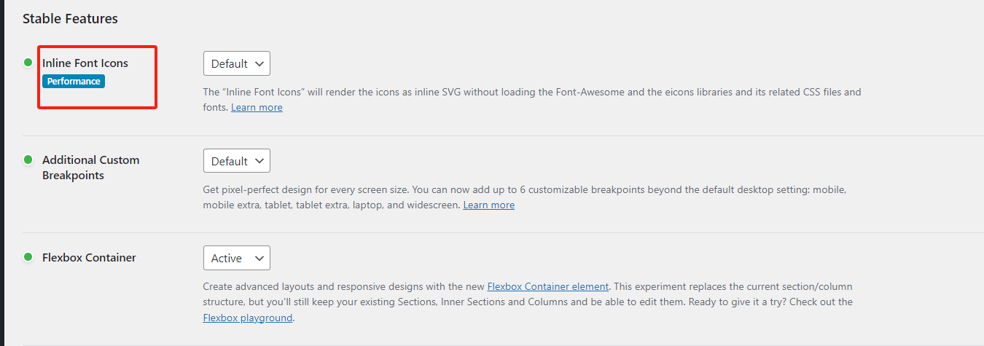Open the Flexbox Container Active dropdown
The image size is (984, 346).
pos(237,258)
